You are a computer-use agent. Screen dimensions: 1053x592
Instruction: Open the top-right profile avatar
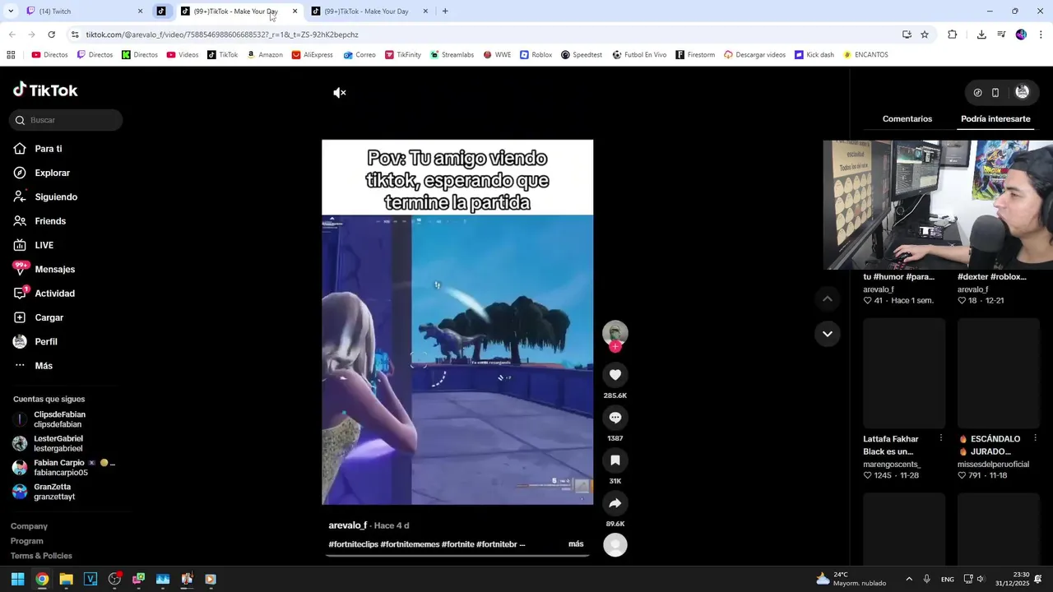tap(1023, 92)
